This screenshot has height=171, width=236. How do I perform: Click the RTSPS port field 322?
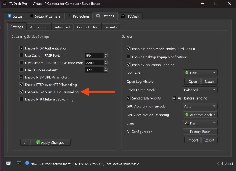[x=94, y=70]
